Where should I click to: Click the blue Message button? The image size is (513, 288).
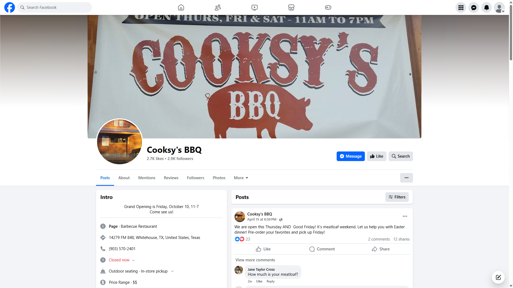pos(351,156)
